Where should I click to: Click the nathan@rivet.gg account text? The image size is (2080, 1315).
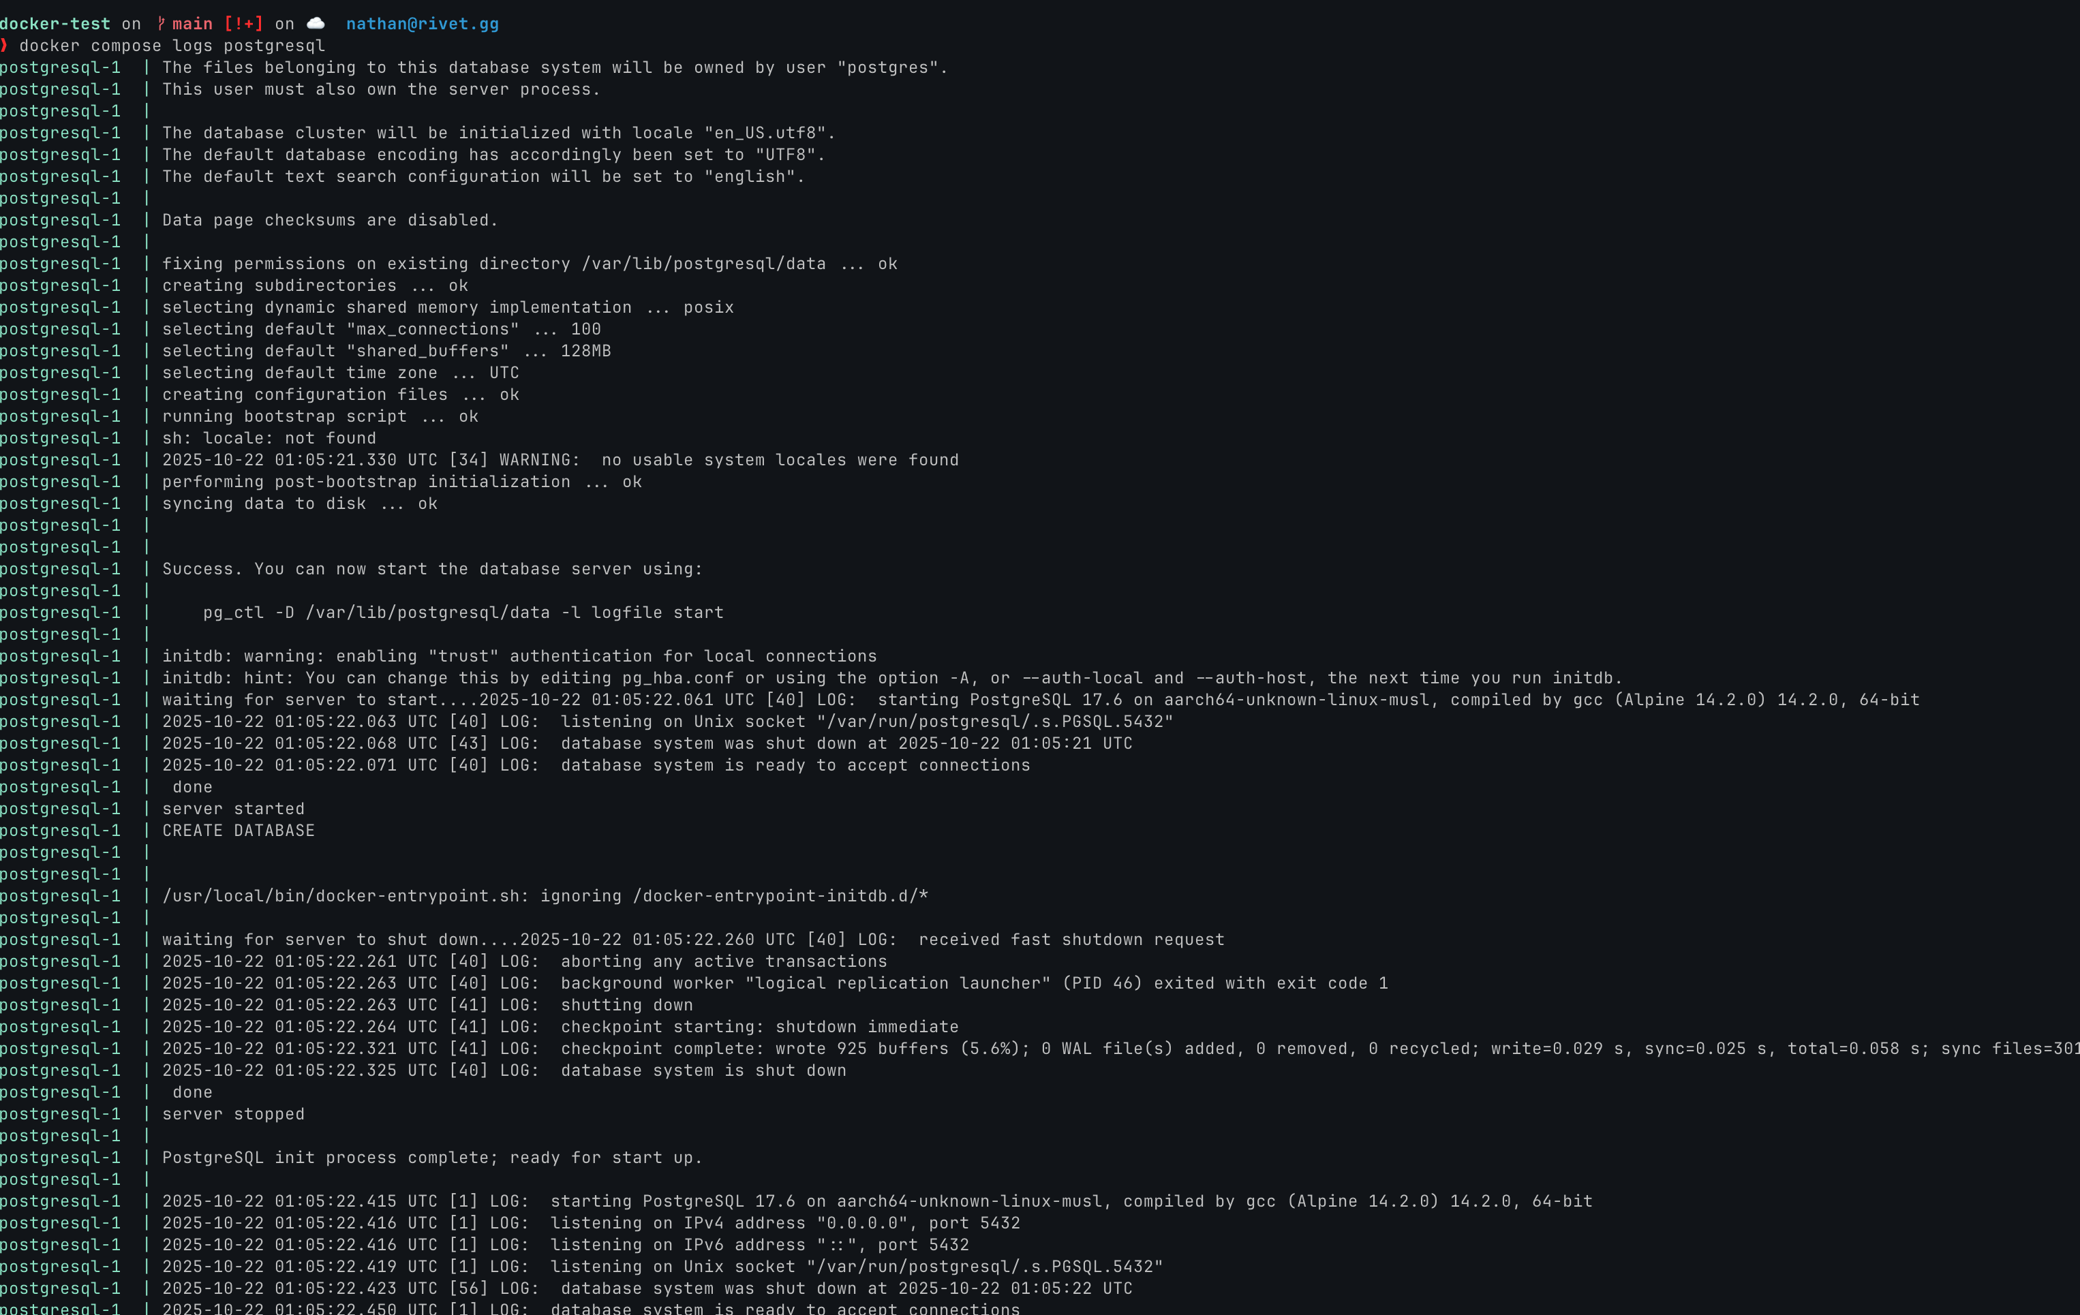(x=423, y=23)
